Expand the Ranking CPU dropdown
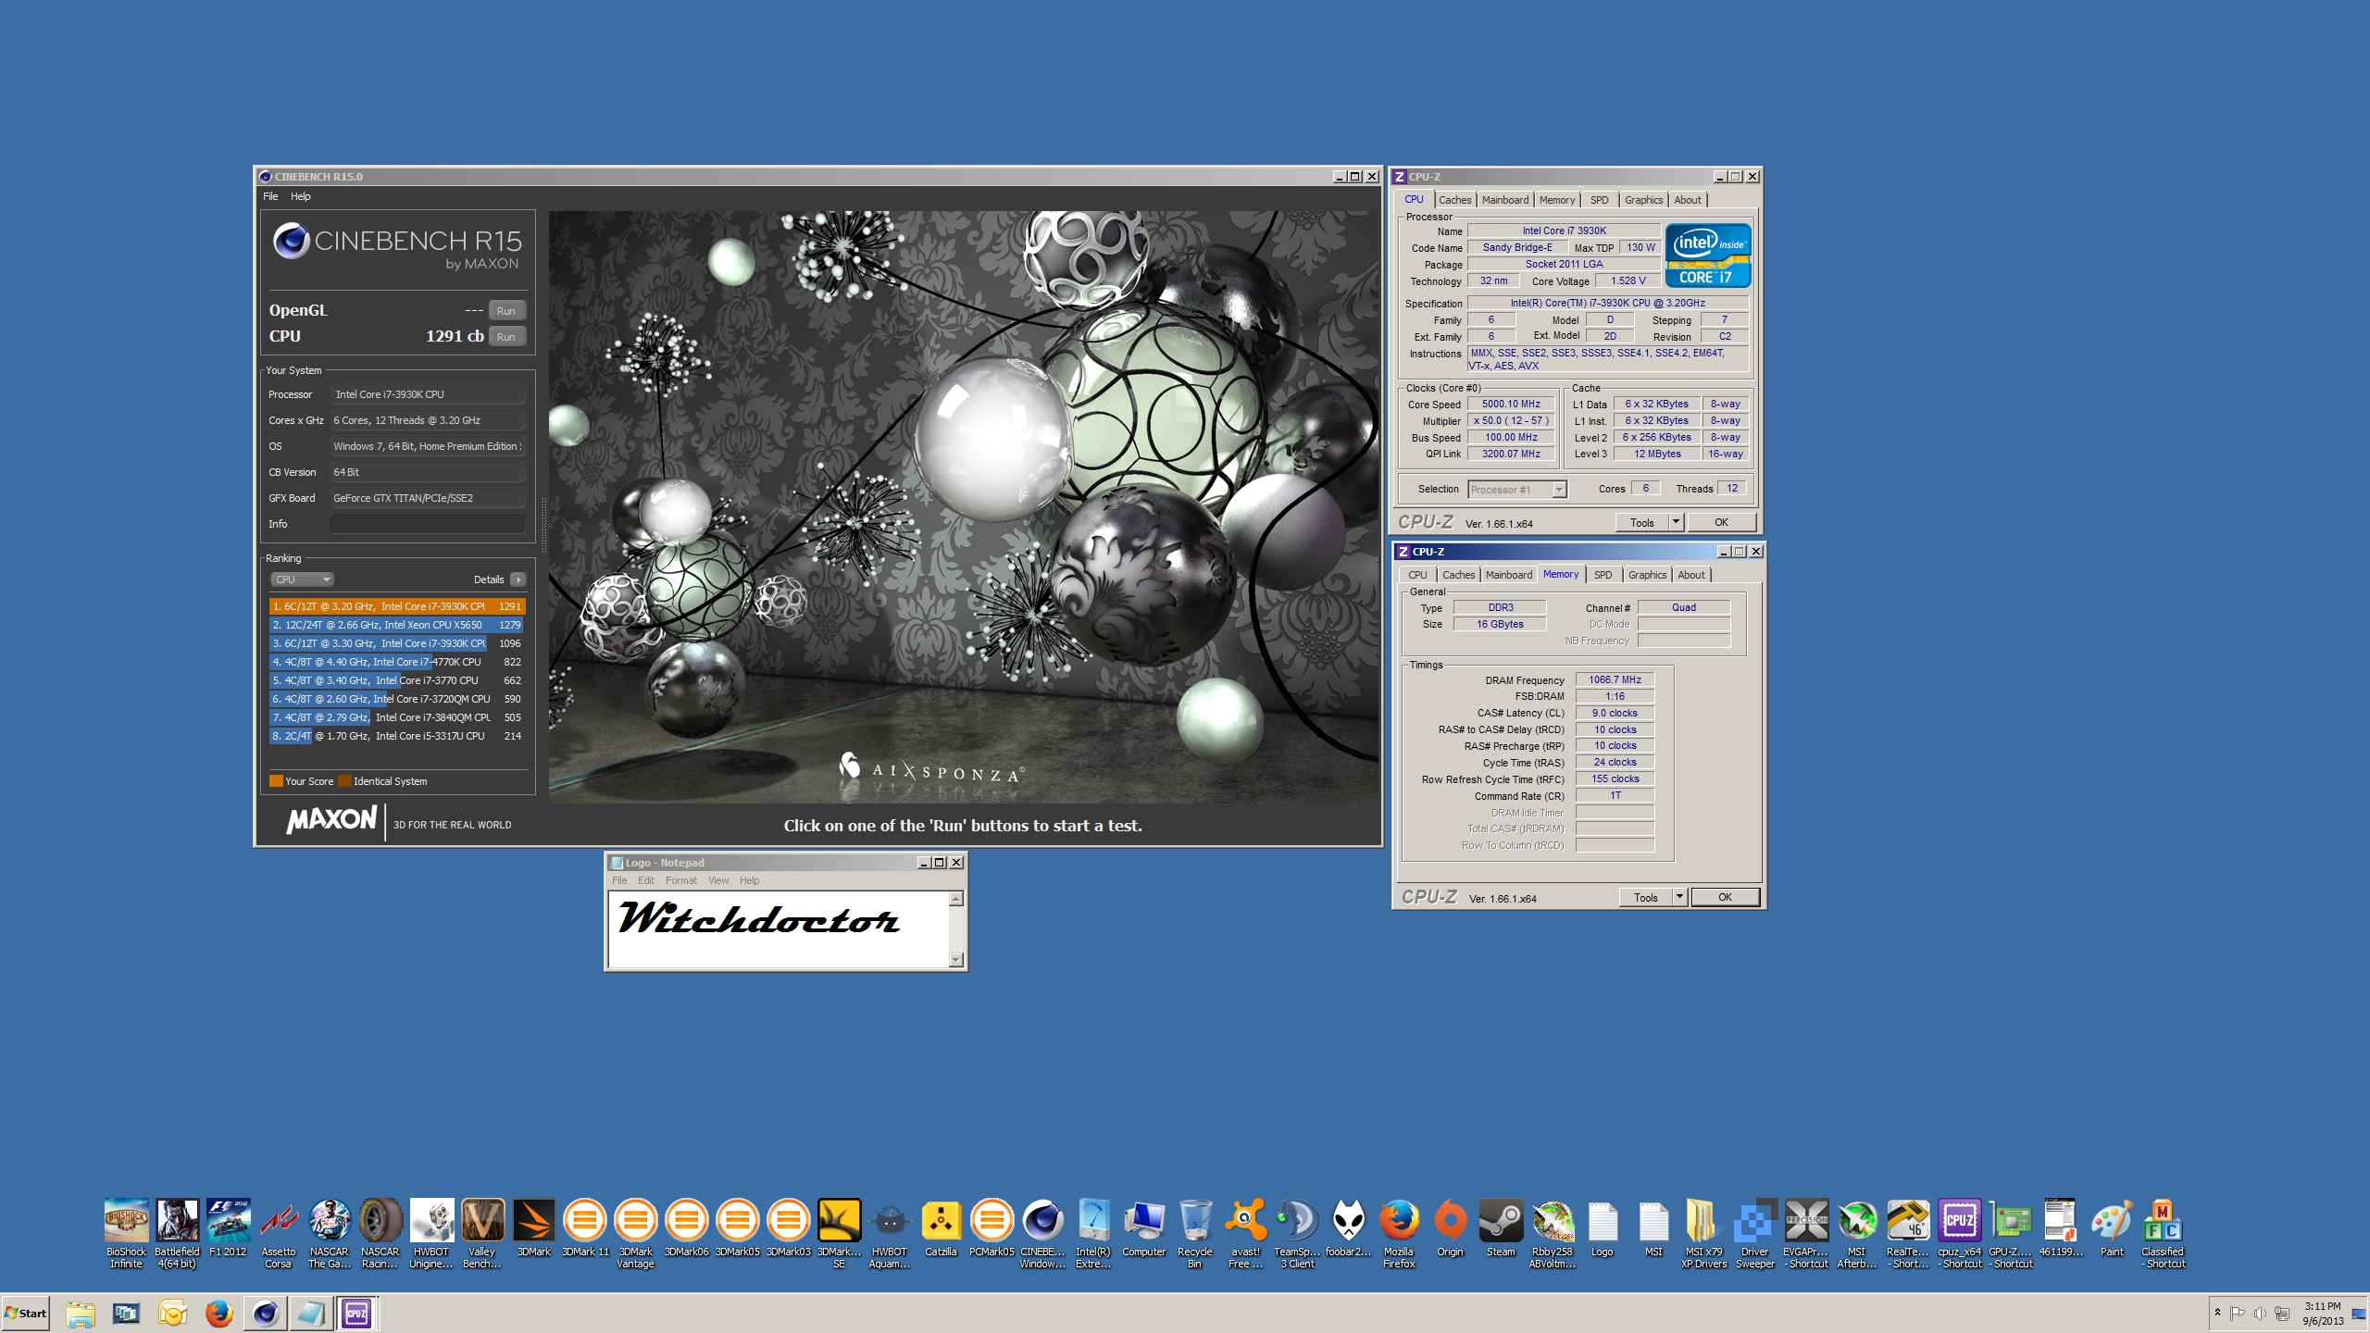This screenshot has height=1333, width=2370. click(302, 579)
